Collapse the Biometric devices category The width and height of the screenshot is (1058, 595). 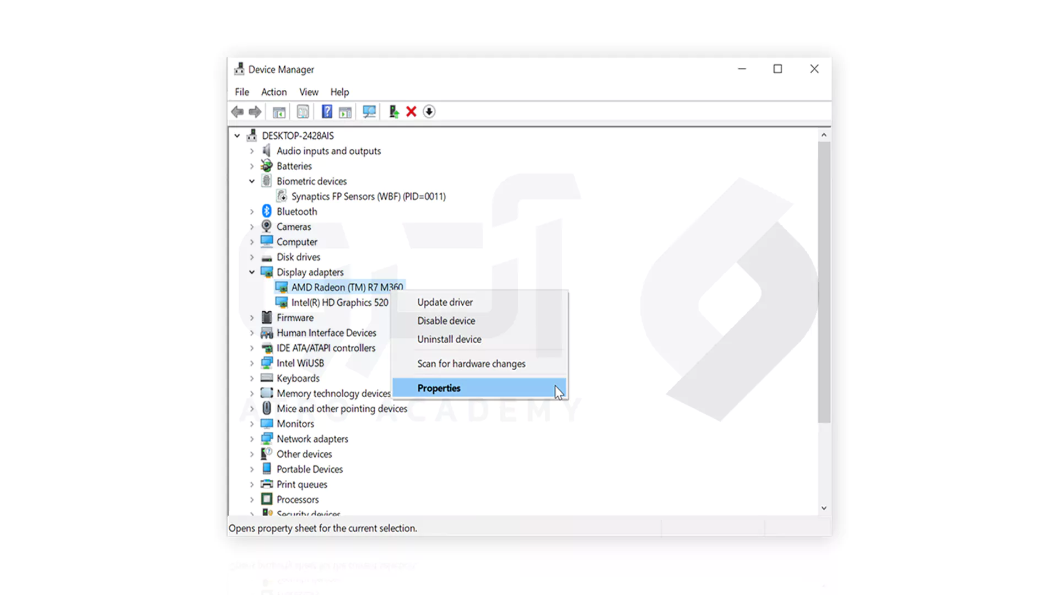pos(252,181)
